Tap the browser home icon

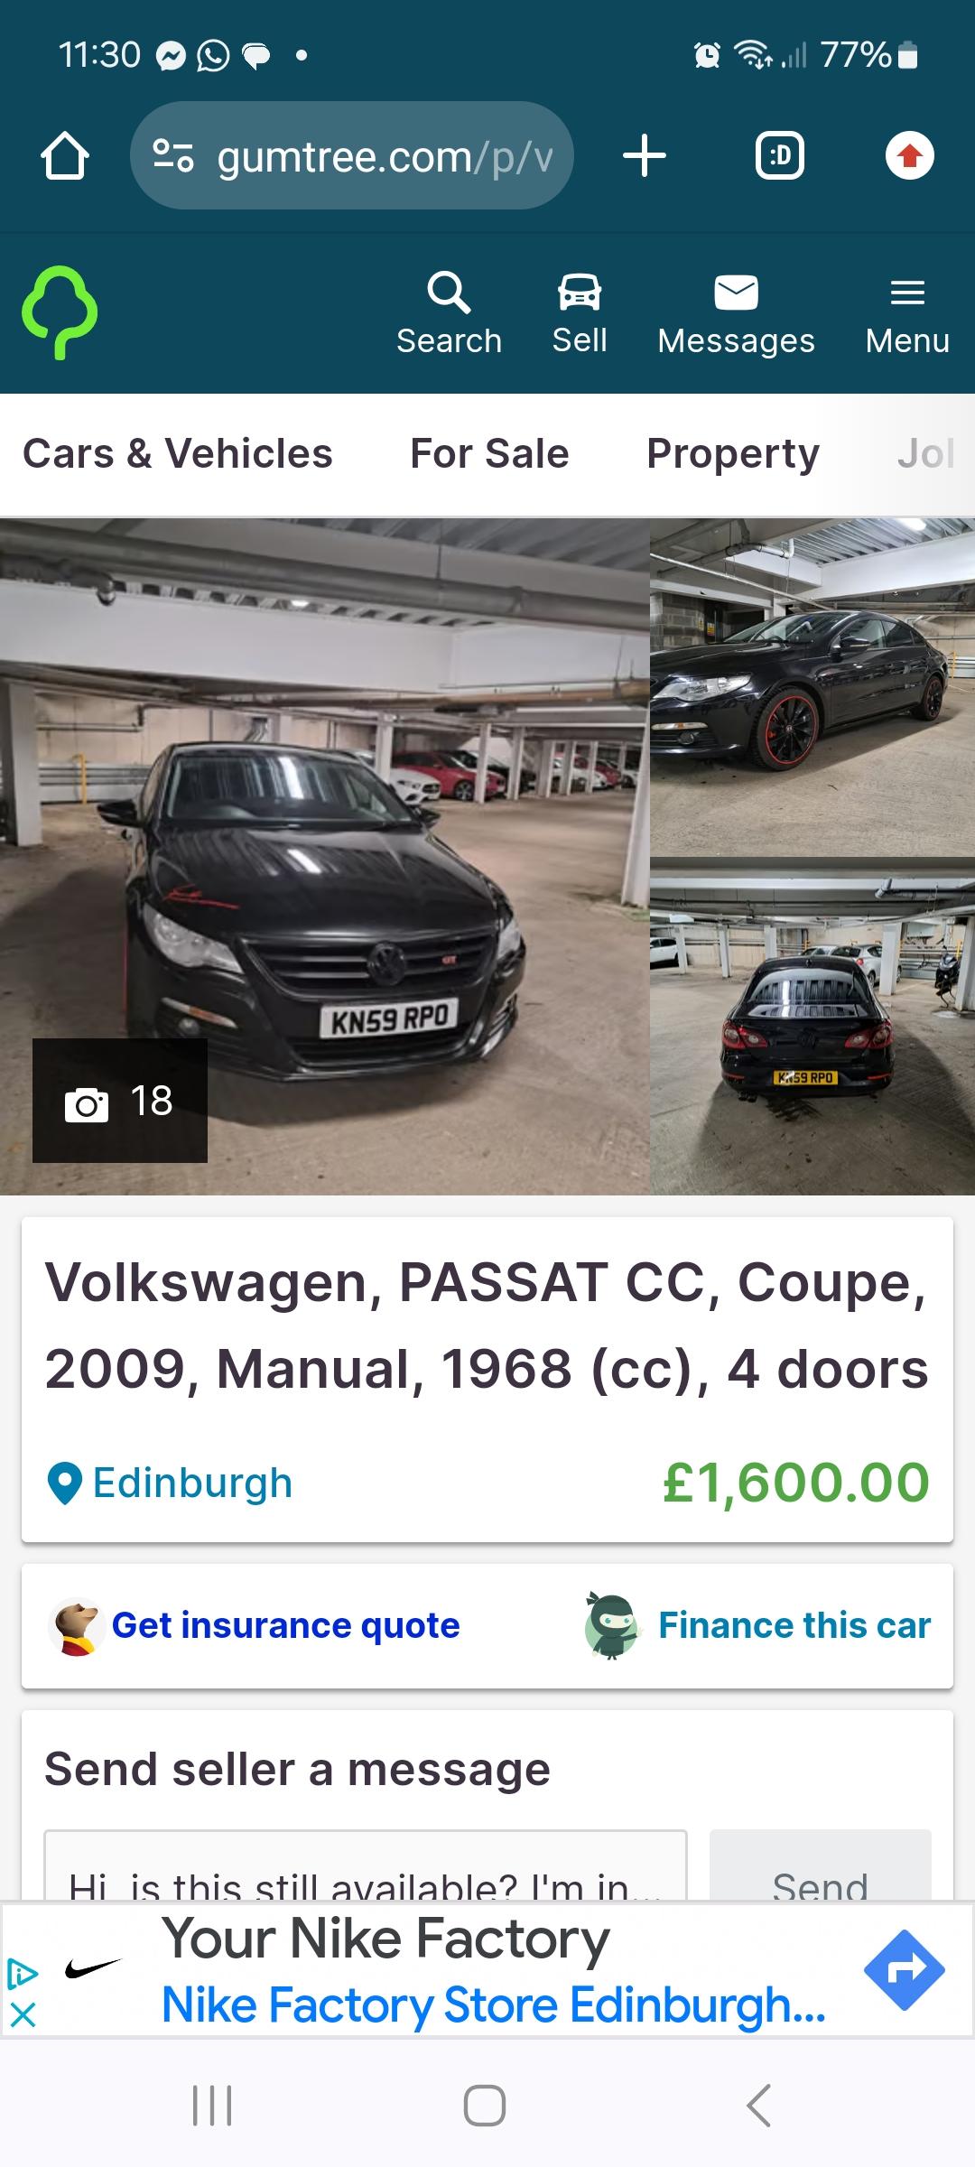(x=65, y=156)
